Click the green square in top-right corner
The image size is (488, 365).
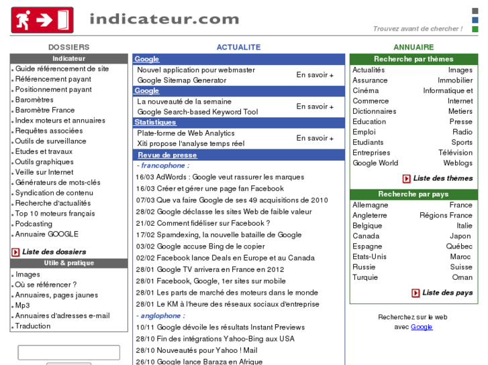pyautogui.click(x=475, y=29)
